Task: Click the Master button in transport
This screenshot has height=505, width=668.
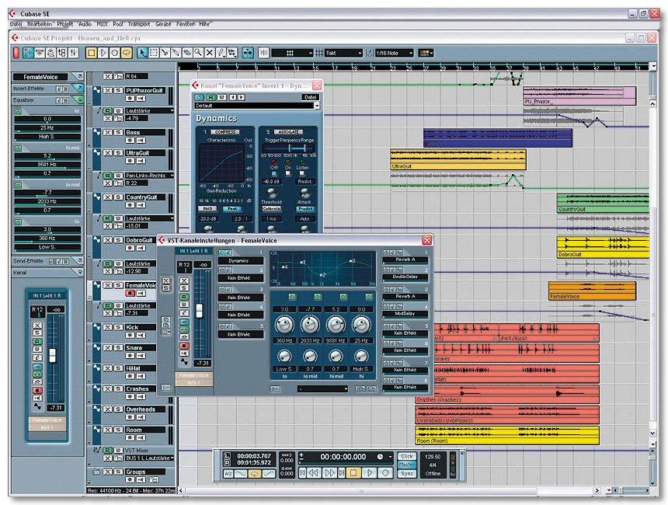Action: 407,465
